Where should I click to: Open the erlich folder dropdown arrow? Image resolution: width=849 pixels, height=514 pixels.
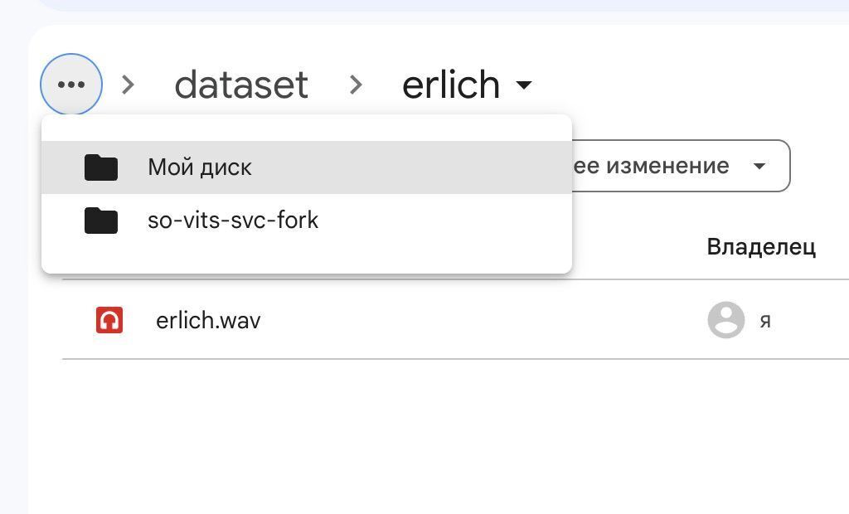524,85
